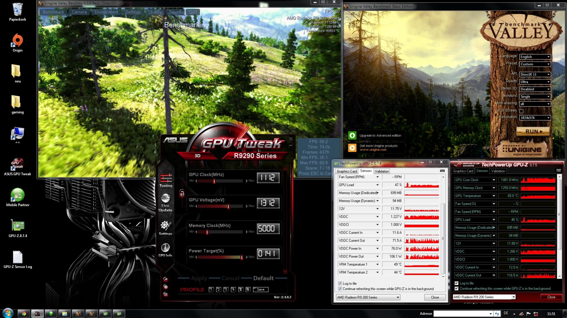Open the Language dropdown in Valley launcher

tap(535, 57)
